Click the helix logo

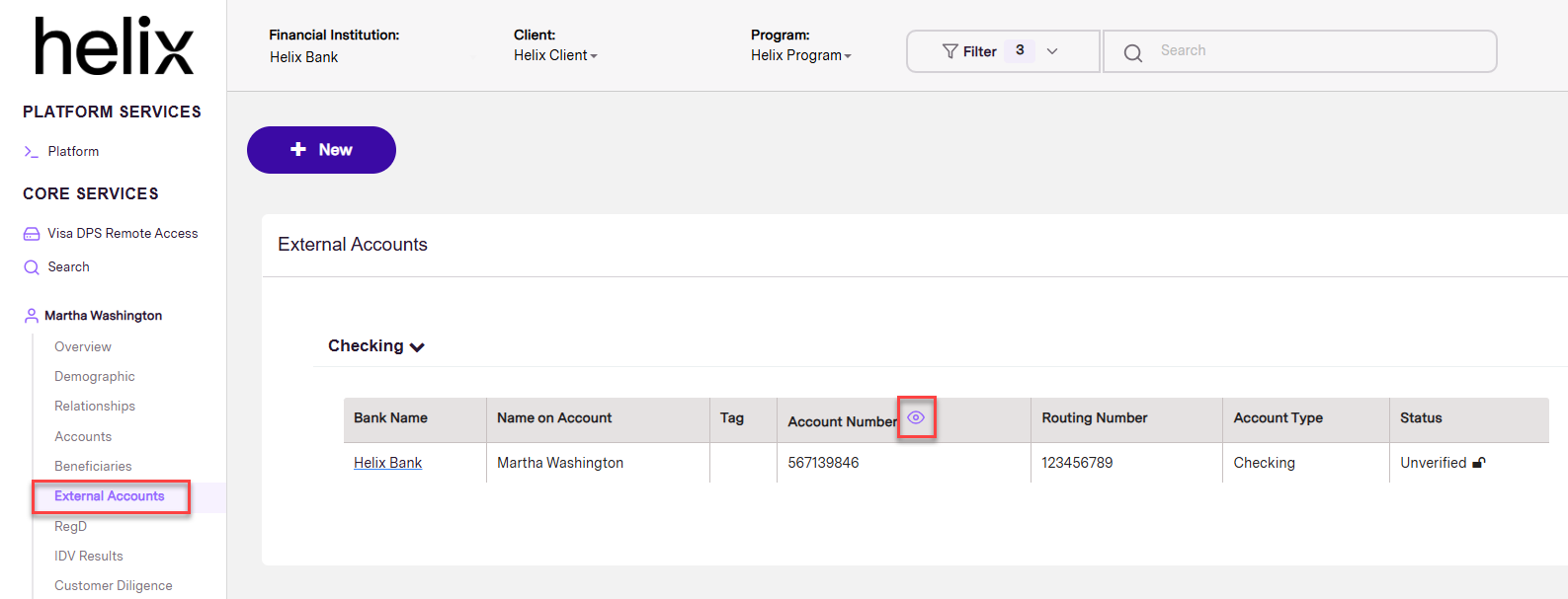pyautogui.click(x=114, y=45)
